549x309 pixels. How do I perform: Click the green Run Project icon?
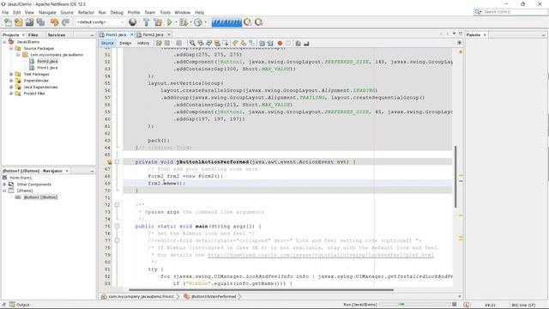tap(170, 22)
